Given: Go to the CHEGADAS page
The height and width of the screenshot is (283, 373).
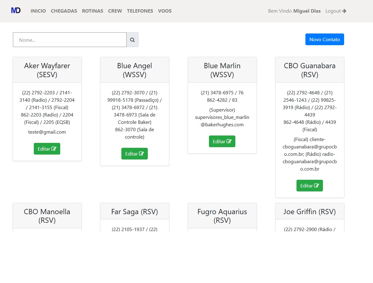Looking at the screenshot, I should click(x=64, y=11).
